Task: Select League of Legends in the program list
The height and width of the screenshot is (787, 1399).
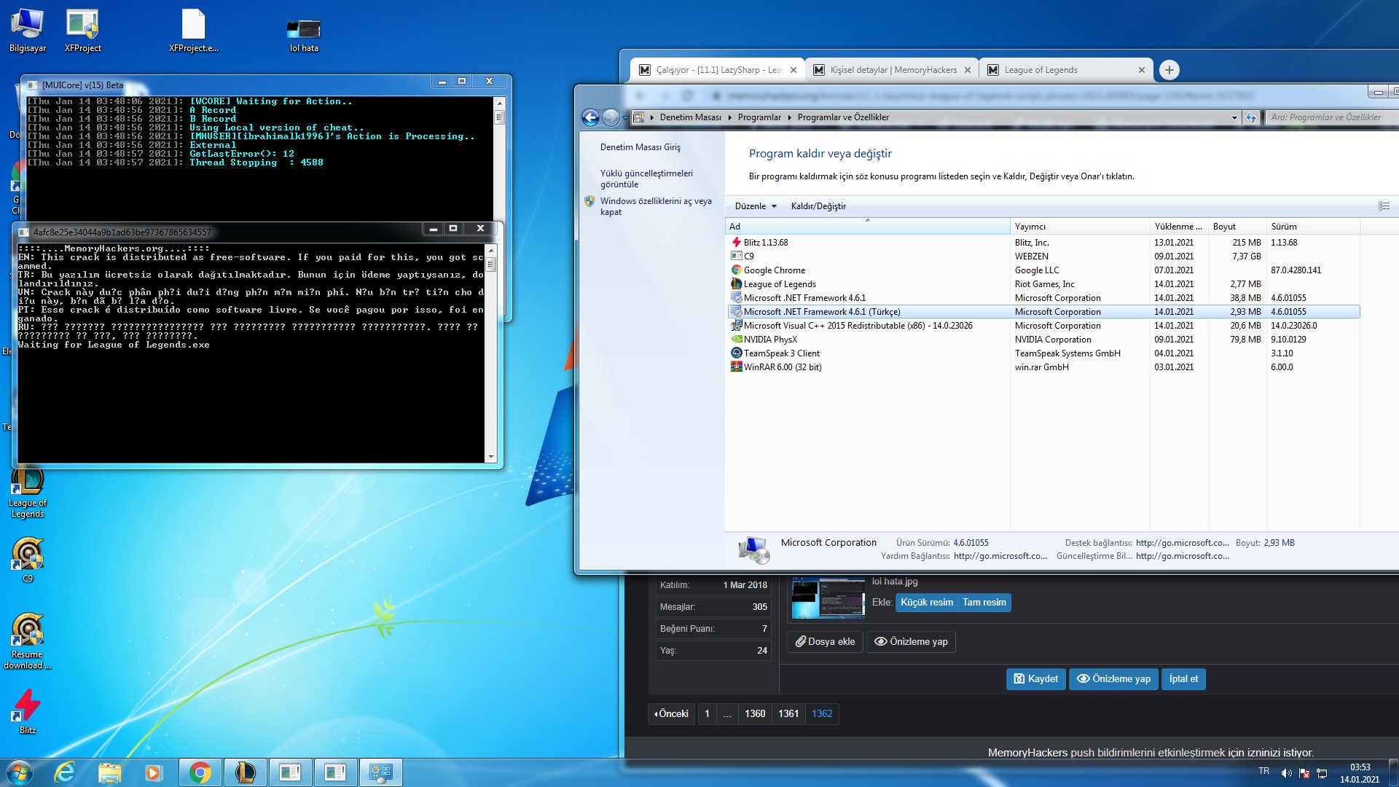Action: click(x=1043, y=284)
